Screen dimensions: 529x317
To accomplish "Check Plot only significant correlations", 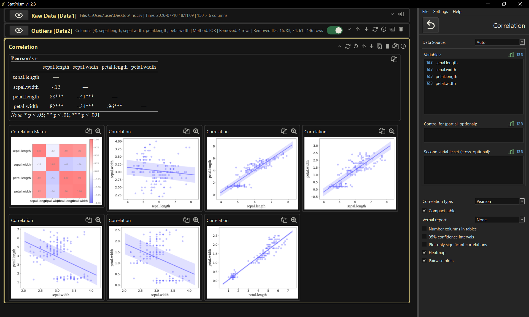I will pyautogui.click(x=424, y=245).
